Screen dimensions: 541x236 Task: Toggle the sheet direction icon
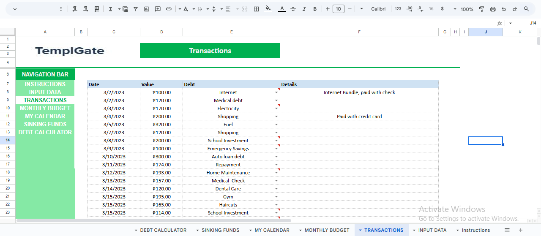[97, 9]
